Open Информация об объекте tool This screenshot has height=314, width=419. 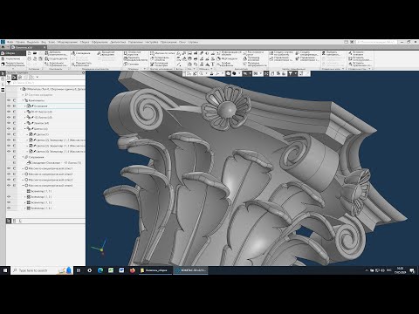click(x=230, y=53)
